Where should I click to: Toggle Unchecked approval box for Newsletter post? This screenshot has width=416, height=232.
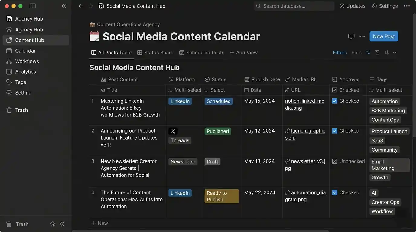[x=335, y=162]
